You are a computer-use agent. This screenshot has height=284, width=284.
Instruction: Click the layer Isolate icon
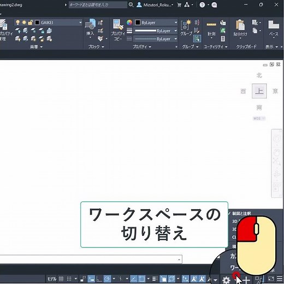coord(25,31)
